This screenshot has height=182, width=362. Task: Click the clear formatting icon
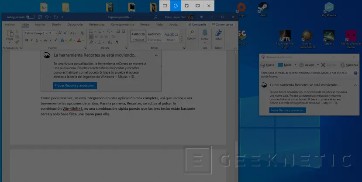click(82, 33)
